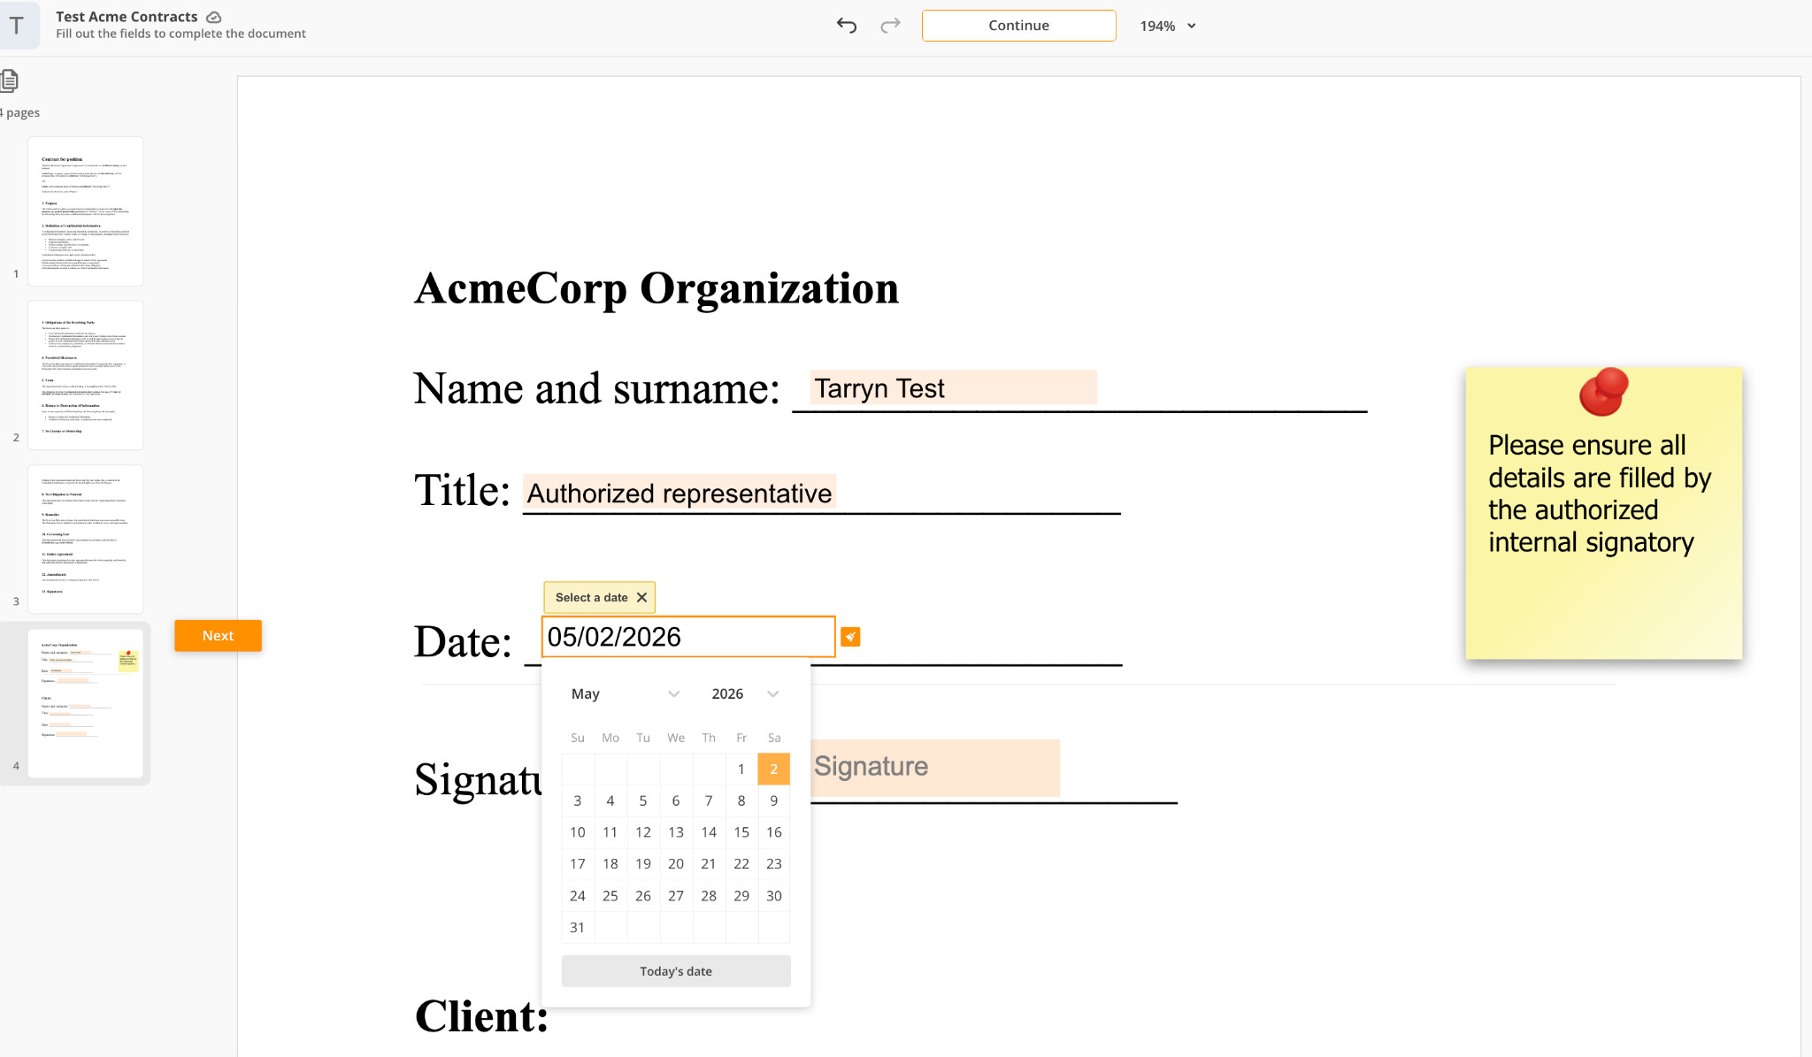
Task: Click the Name field with Tarryn Test
Action: point(953,388)
